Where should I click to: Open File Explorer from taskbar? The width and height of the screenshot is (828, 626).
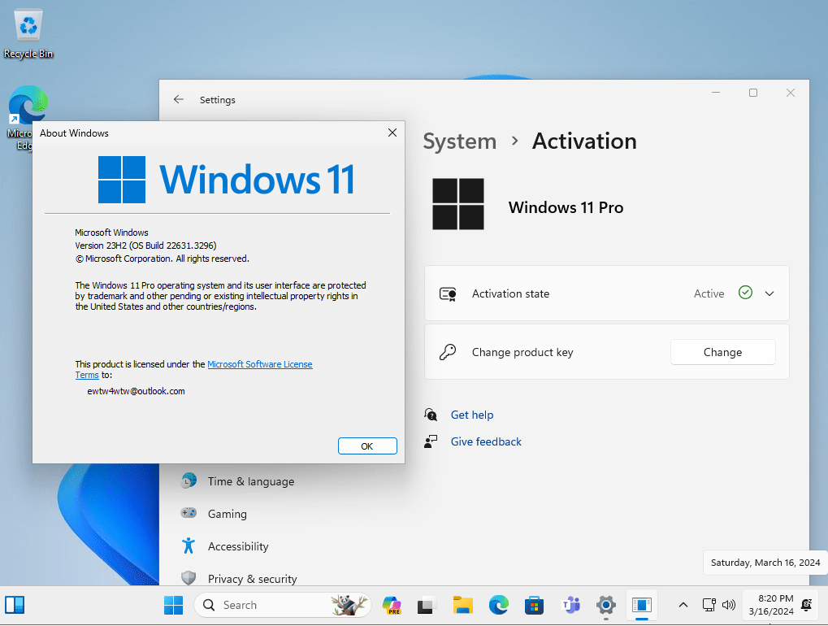[462, 605]
